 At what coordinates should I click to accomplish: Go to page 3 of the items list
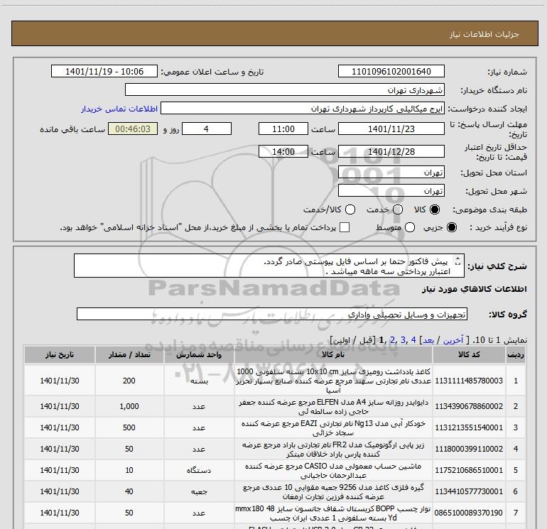pyautogui.click(x=404, y=339)
